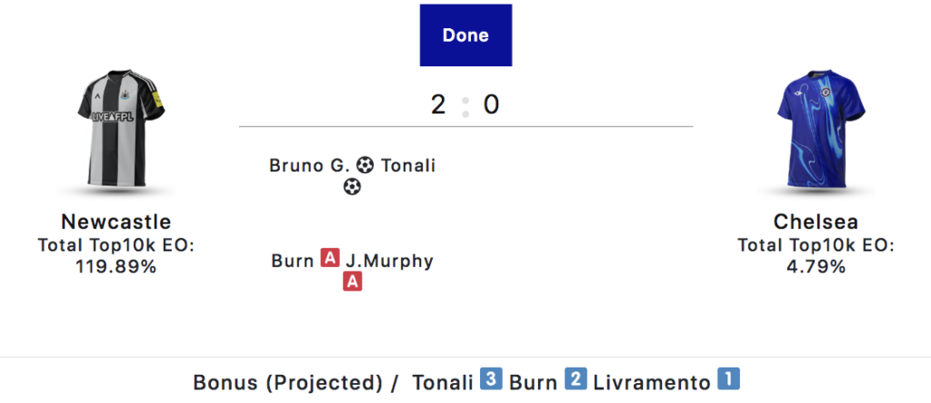
Task: Click Chelsea's Total Top10k EO 4.79% value
Action: pyautogui.click(x=816, y=267)
